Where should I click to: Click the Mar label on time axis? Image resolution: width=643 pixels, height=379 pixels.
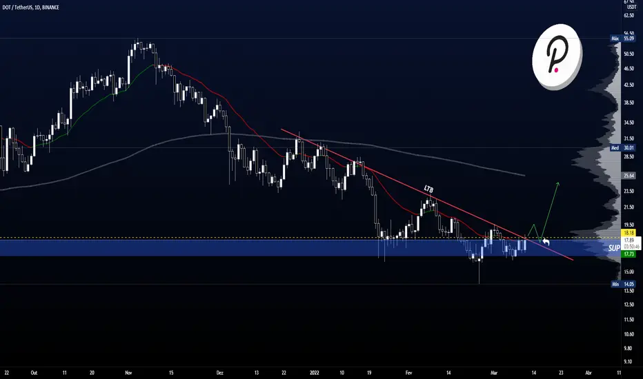494,373
